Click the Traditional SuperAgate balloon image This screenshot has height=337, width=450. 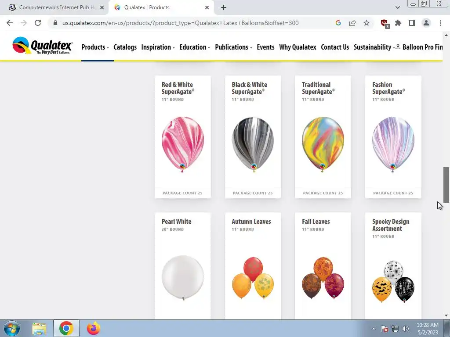pos(323,144)
